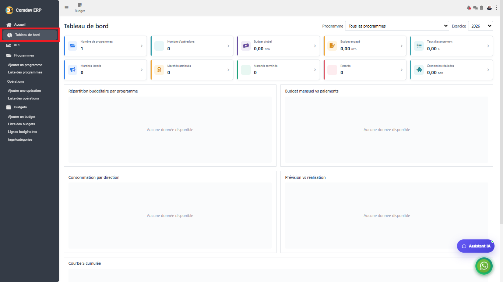Open the chat messages icon
This screenshot has width=503, height=282.
(x=475, y=8)
